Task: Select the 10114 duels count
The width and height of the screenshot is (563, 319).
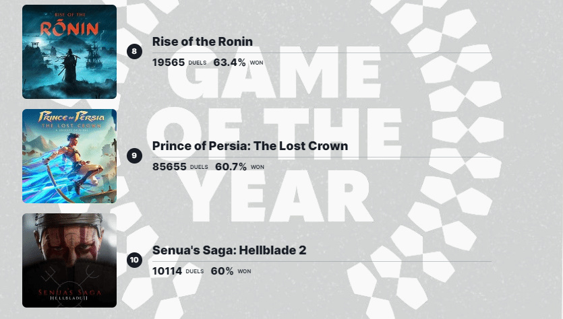Action: point(167,271)
